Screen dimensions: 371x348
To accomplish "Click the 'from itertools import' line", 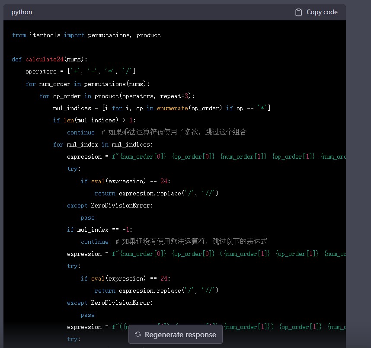I will tap(86, 35).
